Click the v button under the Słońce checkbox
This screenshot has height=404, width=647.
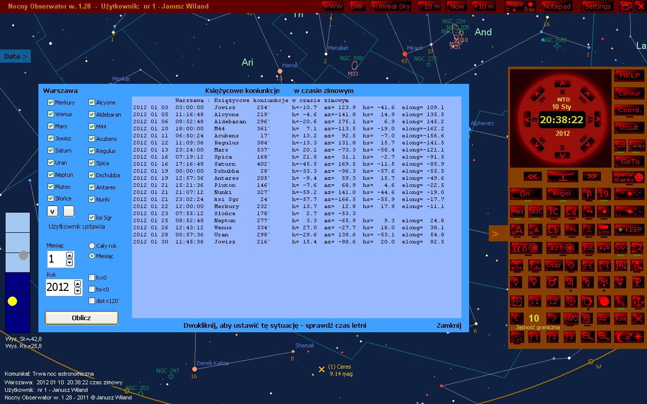[x=53, y=211]
